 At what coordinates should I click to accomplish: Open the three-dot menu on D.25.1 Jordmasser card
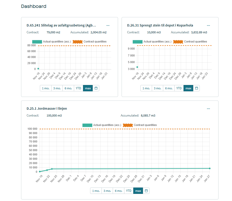[x=208, y=109]
